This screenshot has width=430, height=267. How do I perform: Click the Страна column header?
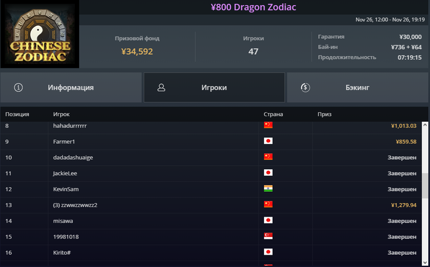click(273, 114)
